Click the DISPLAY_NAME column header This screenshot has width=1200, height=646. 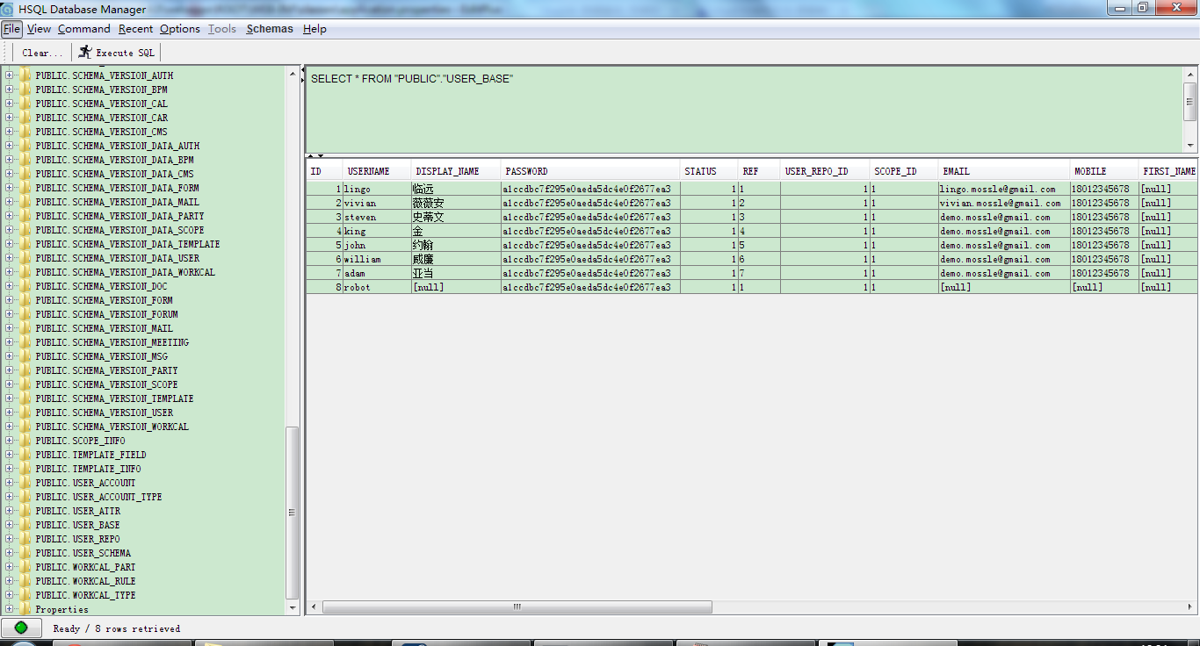click(456, 171)
